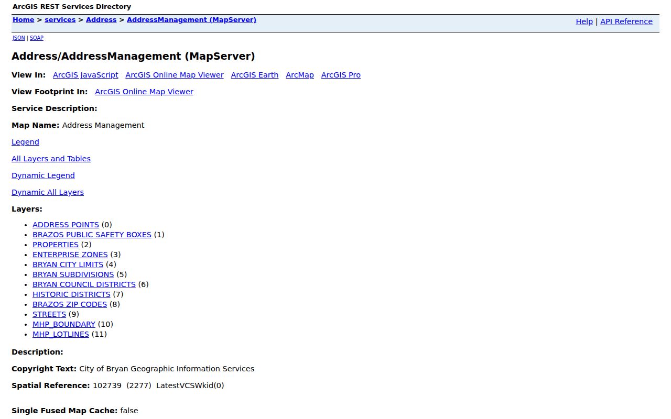The width and height of the screenshot is (671, 419).
Task: Open the MHP_LOTLINES layer
Action: tap(61, 334)
